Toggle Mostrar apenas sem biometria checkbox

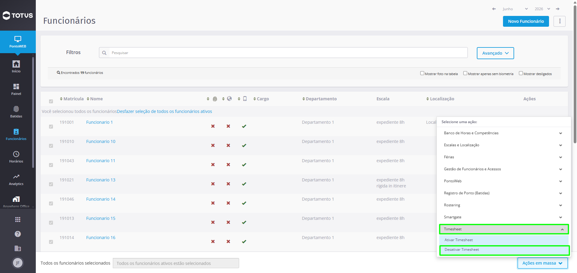pos(465,73)
